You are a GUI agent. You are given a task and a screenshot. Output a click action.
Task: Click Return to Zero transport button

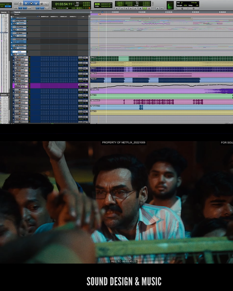[122, 9]
